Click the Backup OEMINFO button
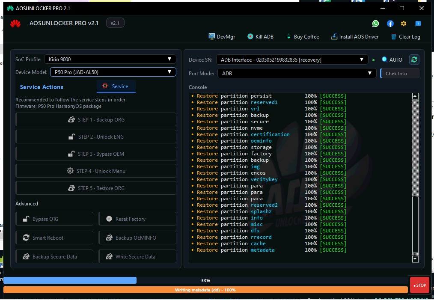This screenshot has height=300, width=434. (x=137, y=238)
